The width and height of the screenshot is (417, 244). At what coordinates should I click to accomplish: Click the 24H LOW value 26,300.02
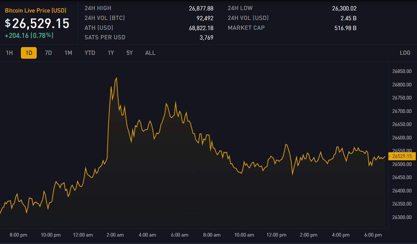click(x=344, y=8)
